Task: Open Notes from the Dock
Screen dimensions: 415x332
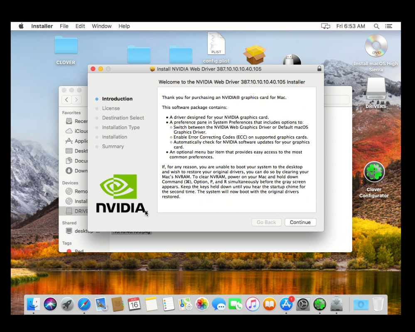Action: point(151,304)
